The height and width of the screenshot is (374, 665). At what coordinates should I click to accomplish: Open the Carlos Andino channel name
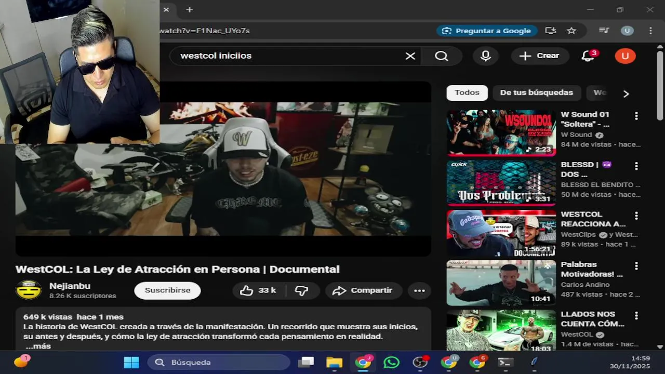[x=586, y=285]
